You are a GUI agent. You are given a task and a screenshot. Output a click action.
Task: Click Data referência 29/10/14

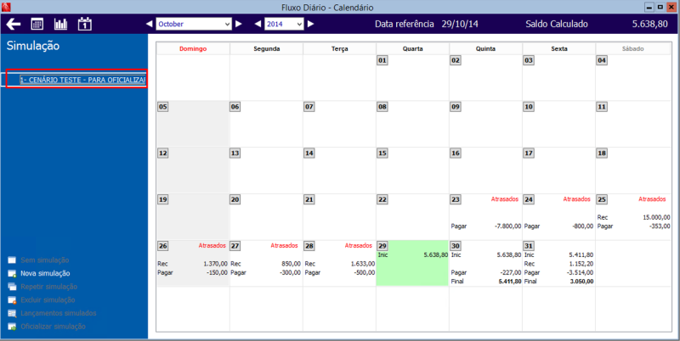(x=460, y=24)
